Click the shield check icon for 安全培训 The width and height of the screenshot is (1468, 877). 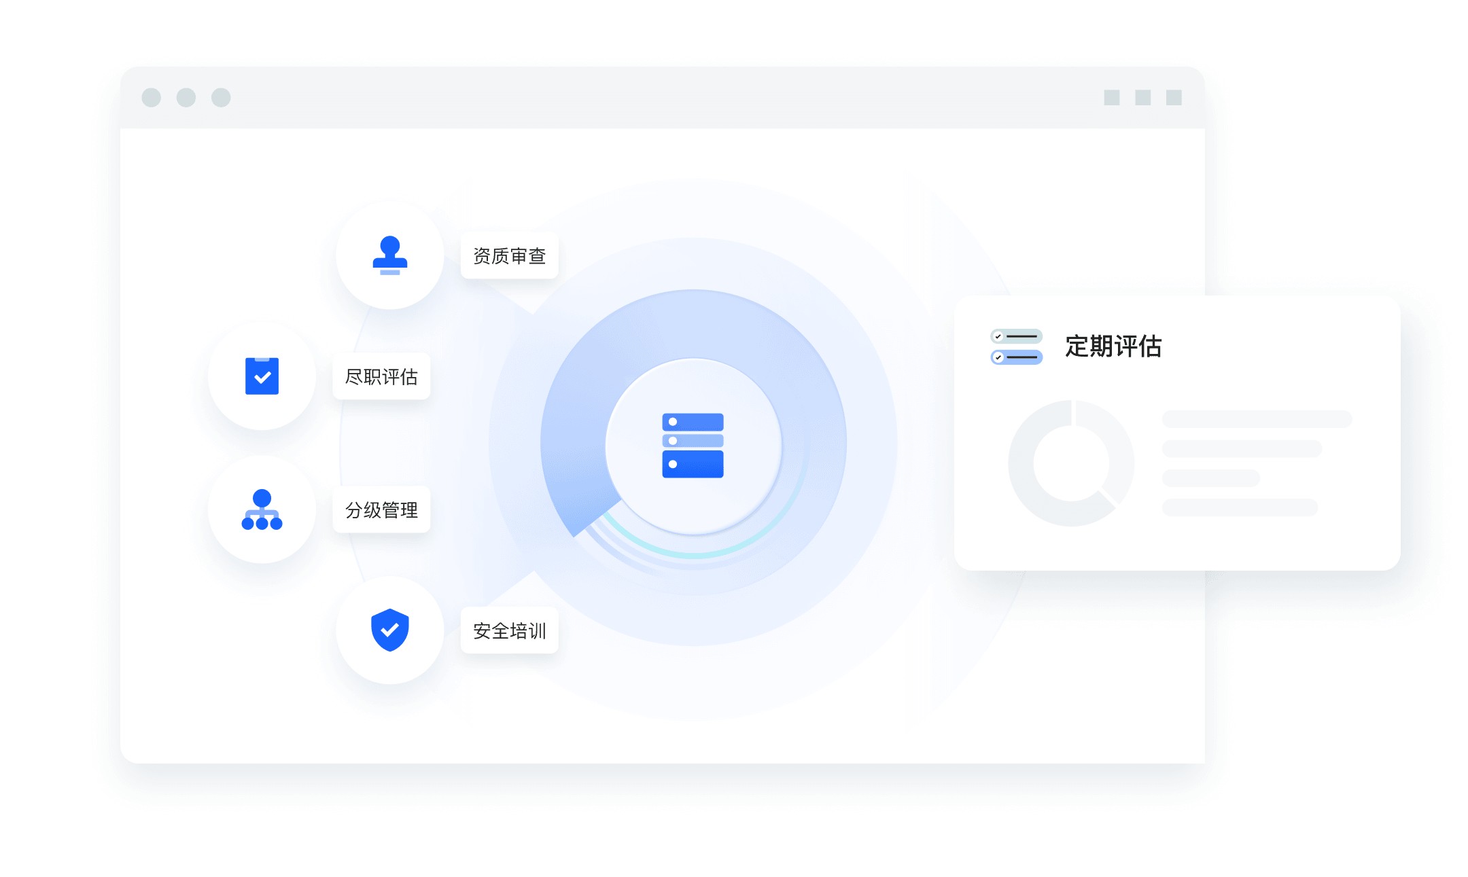point(390,630)
